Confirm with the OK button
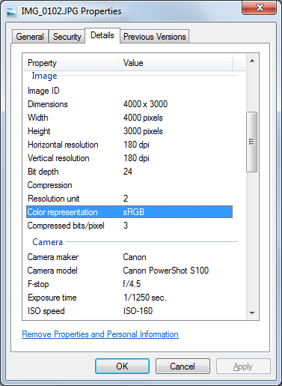Image resolution: width=282 pixels, height=386 pixels. (122, 367)
